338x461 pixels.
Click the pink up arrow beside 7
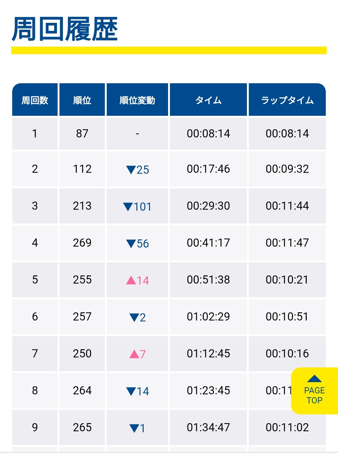click(134, 354)
